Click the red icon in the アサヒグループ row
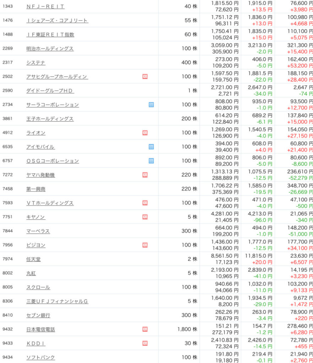Screen dimensions: 313x363 [x=145, y=77]
